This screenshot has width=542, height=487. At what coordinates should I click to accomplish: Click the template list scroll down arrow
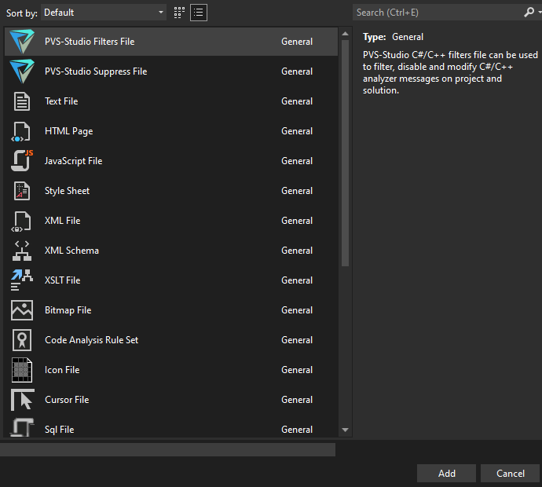pyautogui.click(x=345, y=430)
